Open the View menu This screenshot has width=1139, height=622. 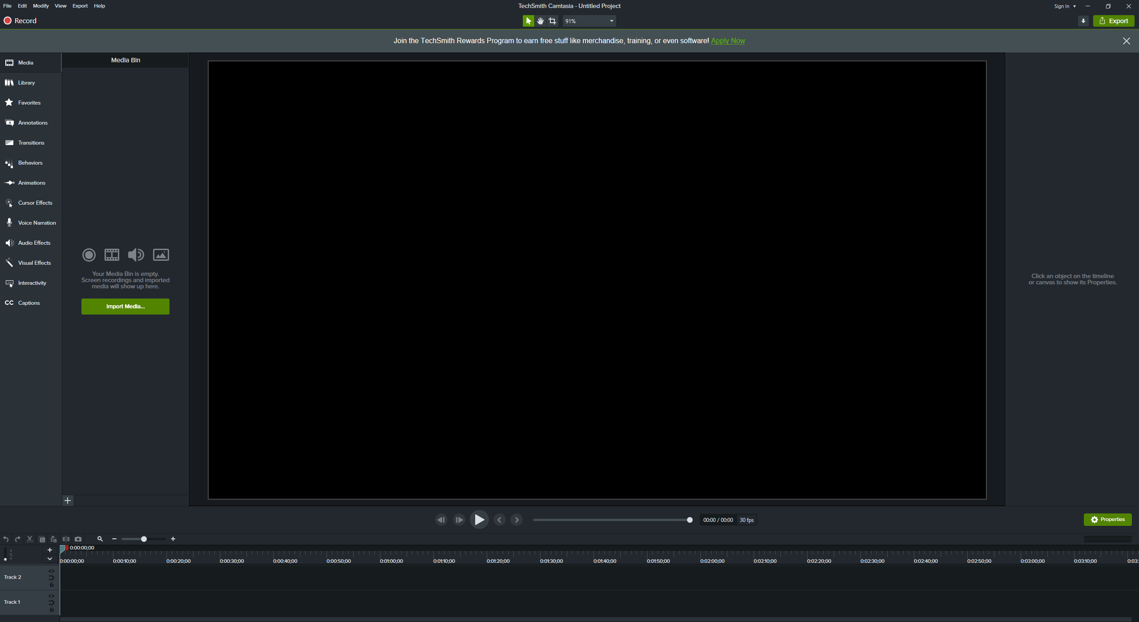tap(61, 6)
